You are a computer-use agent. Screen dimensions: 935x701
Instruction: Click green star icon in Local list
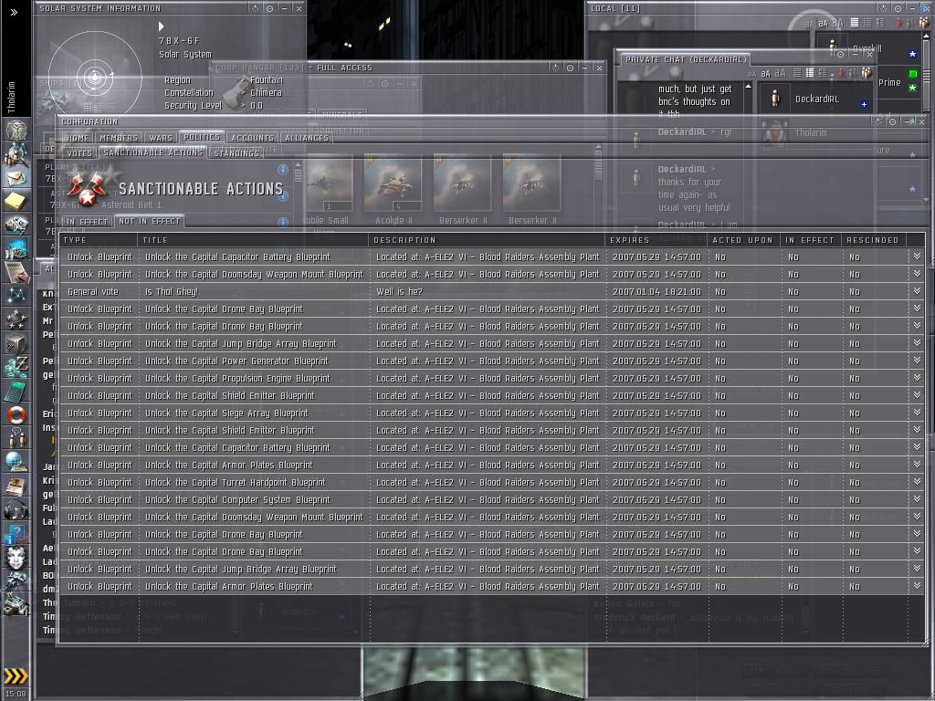[x=912, y=88]
